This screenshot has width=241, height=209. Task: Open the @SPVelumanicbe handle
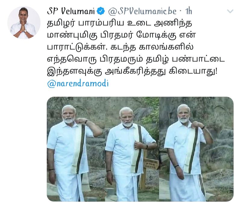point(142,11)
